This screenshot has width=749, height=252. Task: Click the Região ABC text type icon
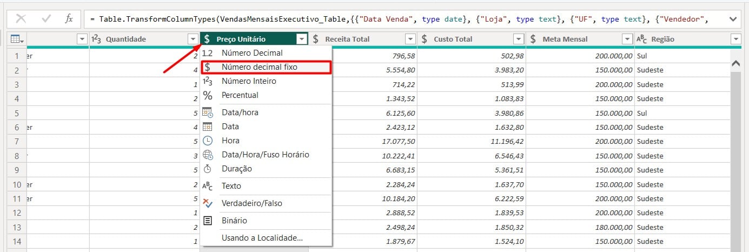[x=642, y=39]
